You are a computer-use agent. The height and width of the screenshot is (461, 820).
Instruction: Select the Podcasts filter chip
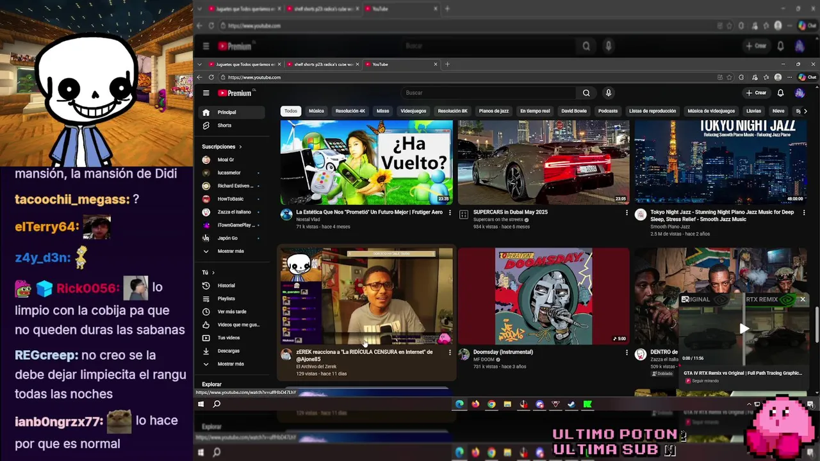608,111
